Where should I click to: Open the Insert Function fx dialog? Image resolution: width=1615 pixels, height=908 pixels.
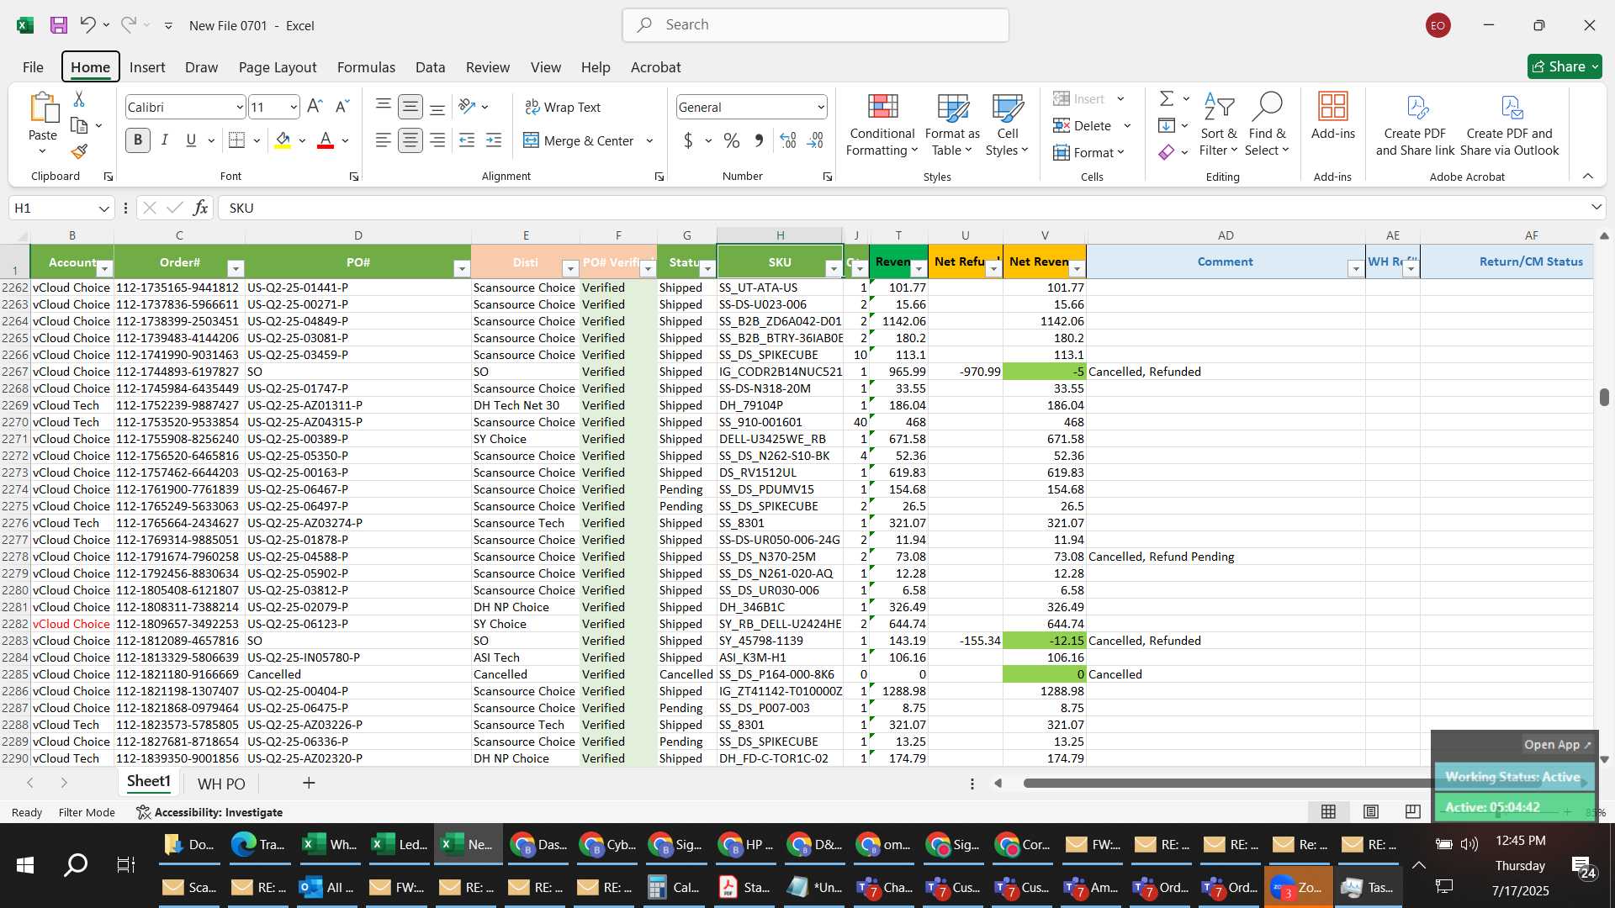coord(200,208)
